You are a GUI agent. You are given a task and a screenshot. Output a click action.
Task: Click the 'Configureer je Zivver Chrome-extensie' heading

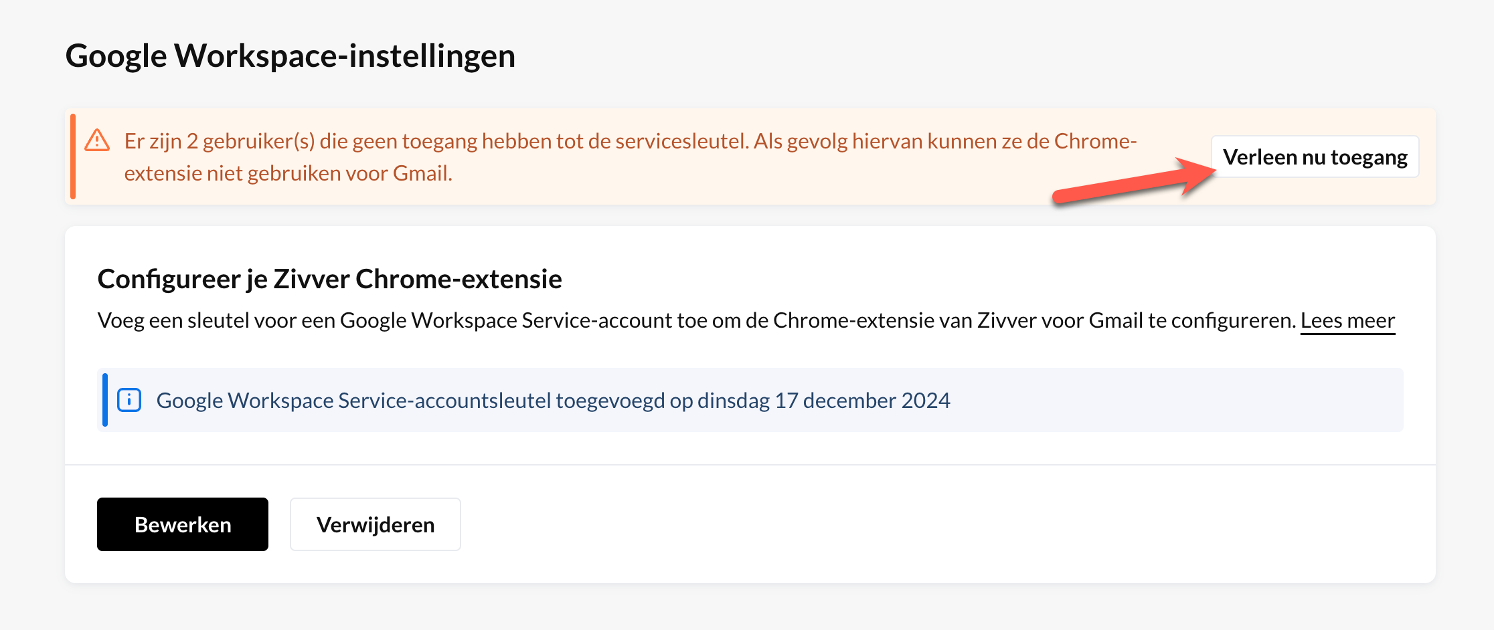click(329, 279)
